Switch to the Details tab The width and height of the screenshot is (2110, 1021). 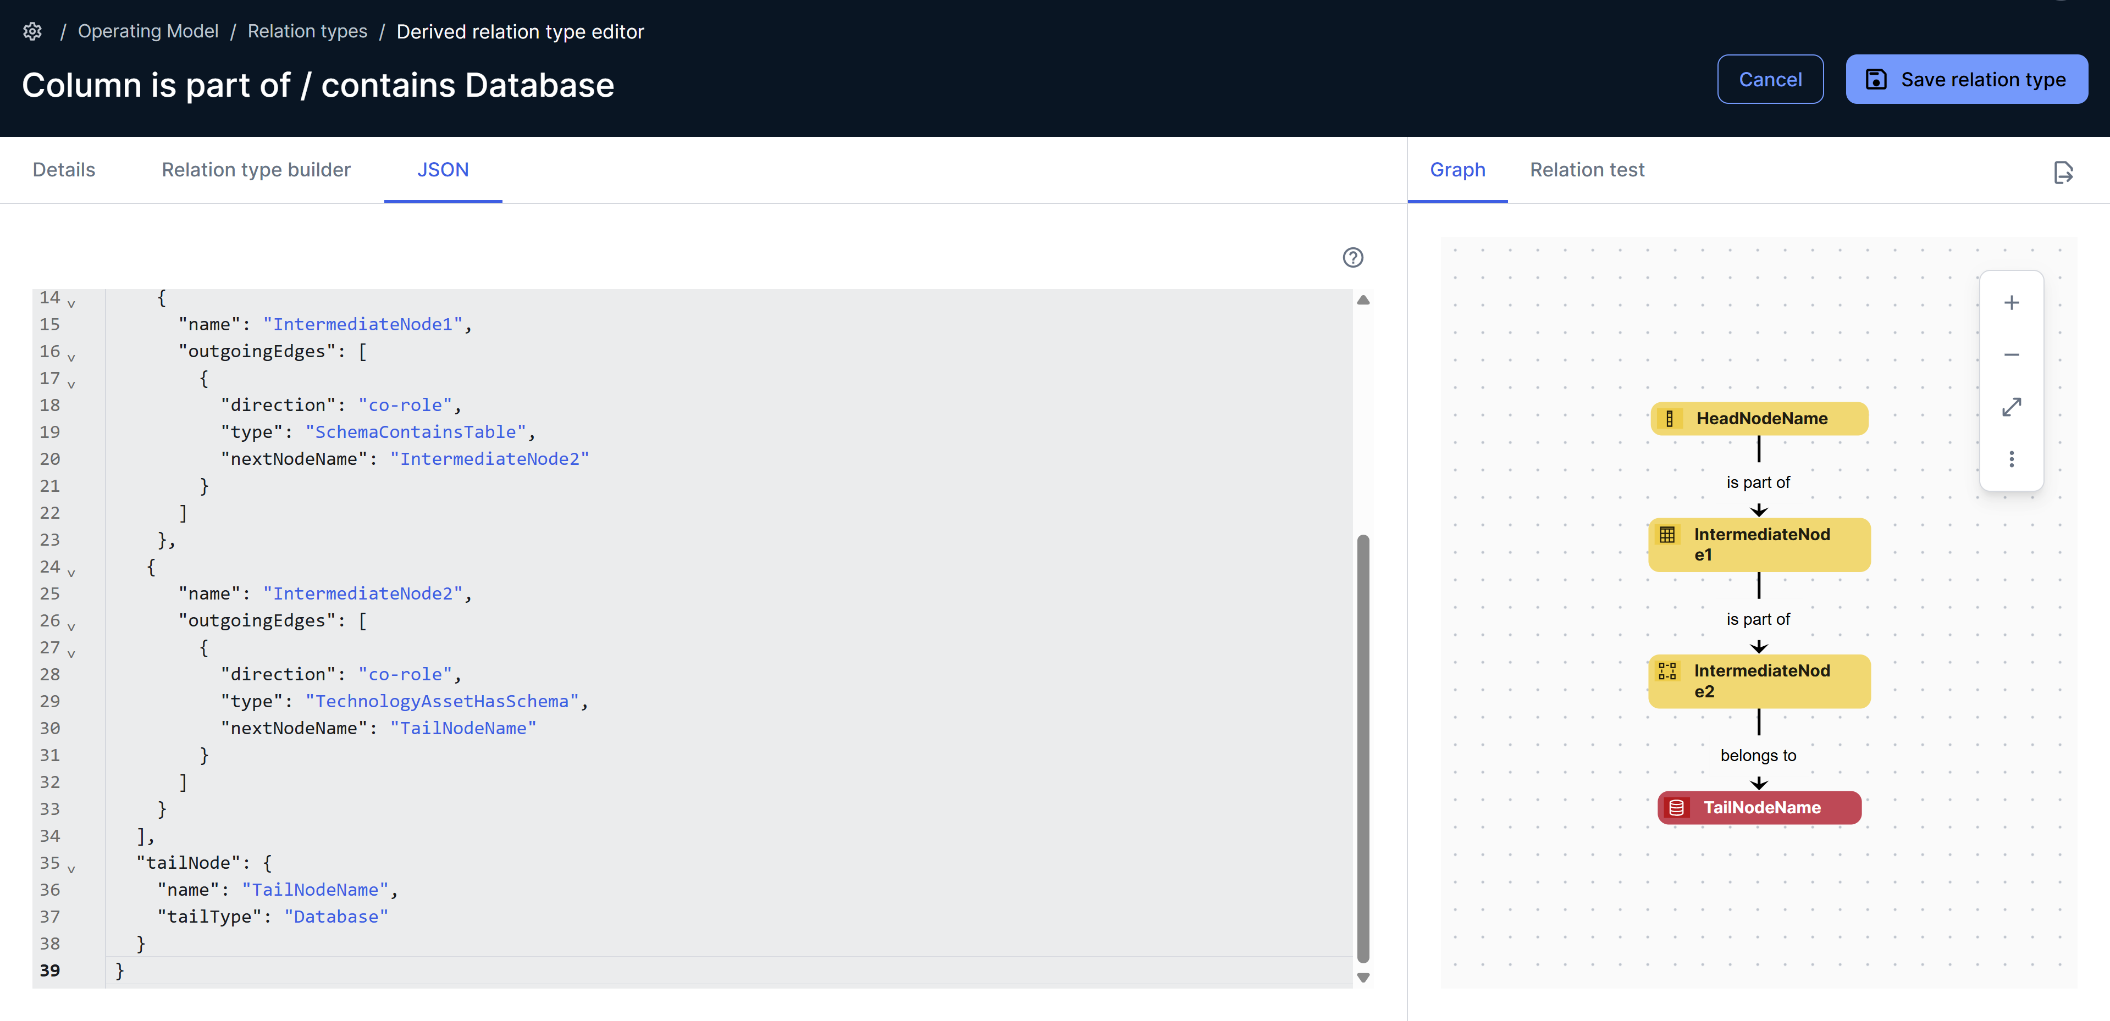click(64, 169)
